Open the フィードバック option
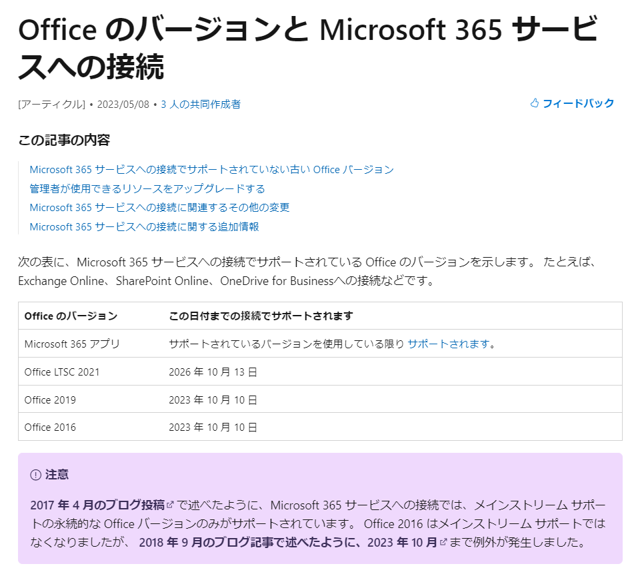The height and width of the screenshot is (574, 640). tap(577, 103)
